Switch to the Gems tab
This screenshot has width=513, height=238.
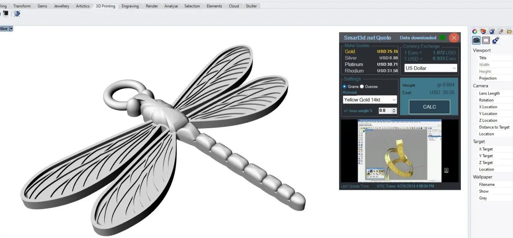tap(42, 6)
